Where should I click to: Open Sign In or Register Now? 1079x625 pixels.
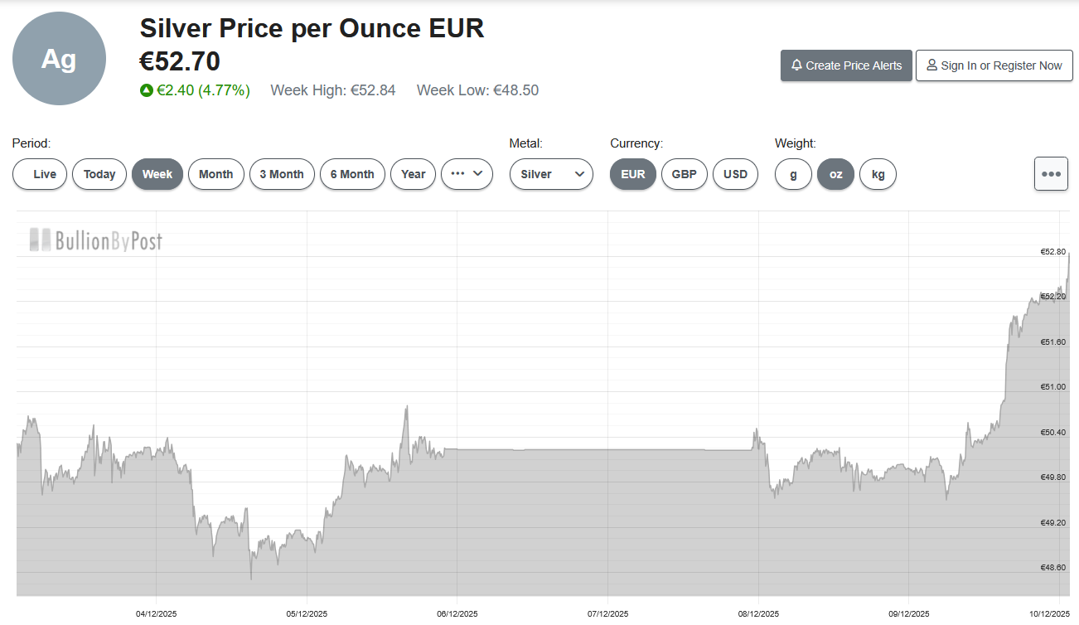(994, 65)
